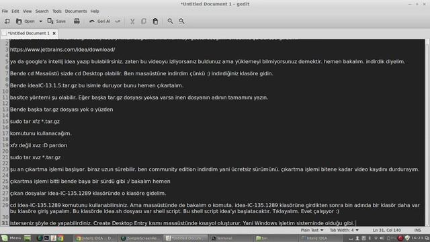Click the volume speaker tray icon

[x=382, y=238]
